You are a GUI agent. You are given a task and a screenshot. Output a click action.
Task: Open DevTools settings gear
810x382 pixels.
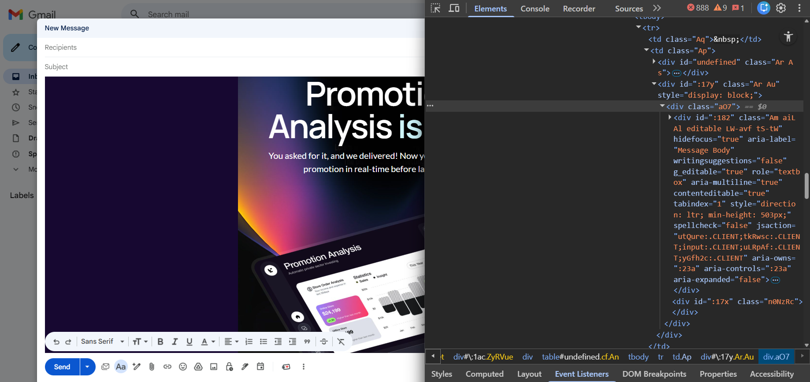pyautogui.click(x=781, y=8)
